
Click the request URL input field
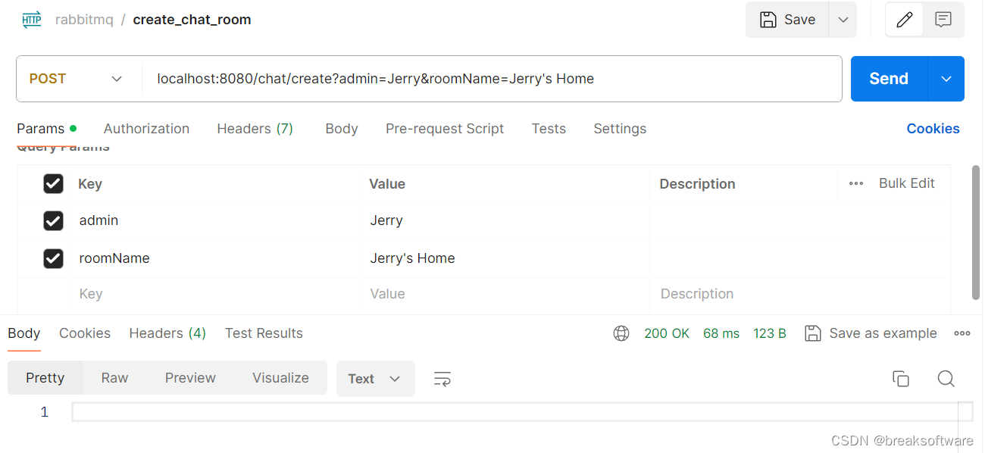click(485, 79)
